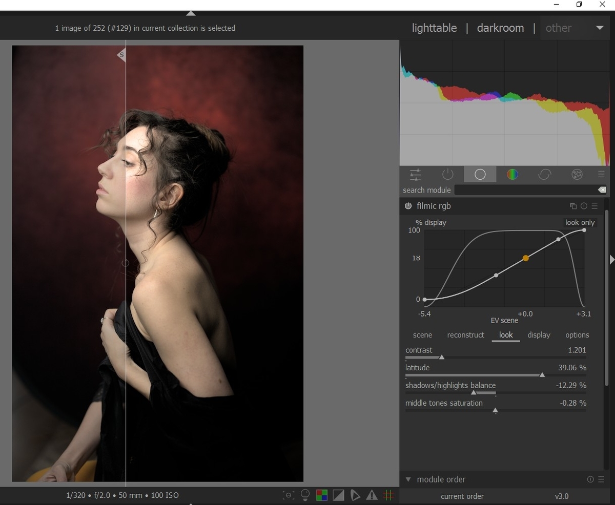This screenshot has width=615, height=505.
Task: Open module order presets menu
Action: pyautogui.click(x=601, y=479)
